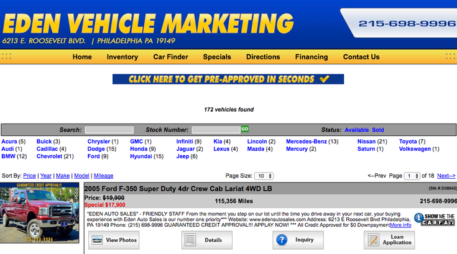Filter vehicles by Dodge
This screenshot has width=457, height=254.
[96, 148]
